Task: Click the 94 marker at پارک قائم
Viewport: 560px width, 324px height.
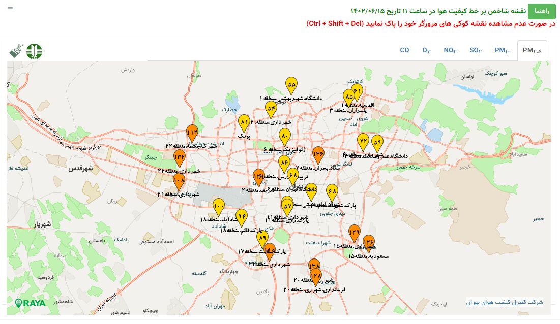Action: click(x=242, y=218)
